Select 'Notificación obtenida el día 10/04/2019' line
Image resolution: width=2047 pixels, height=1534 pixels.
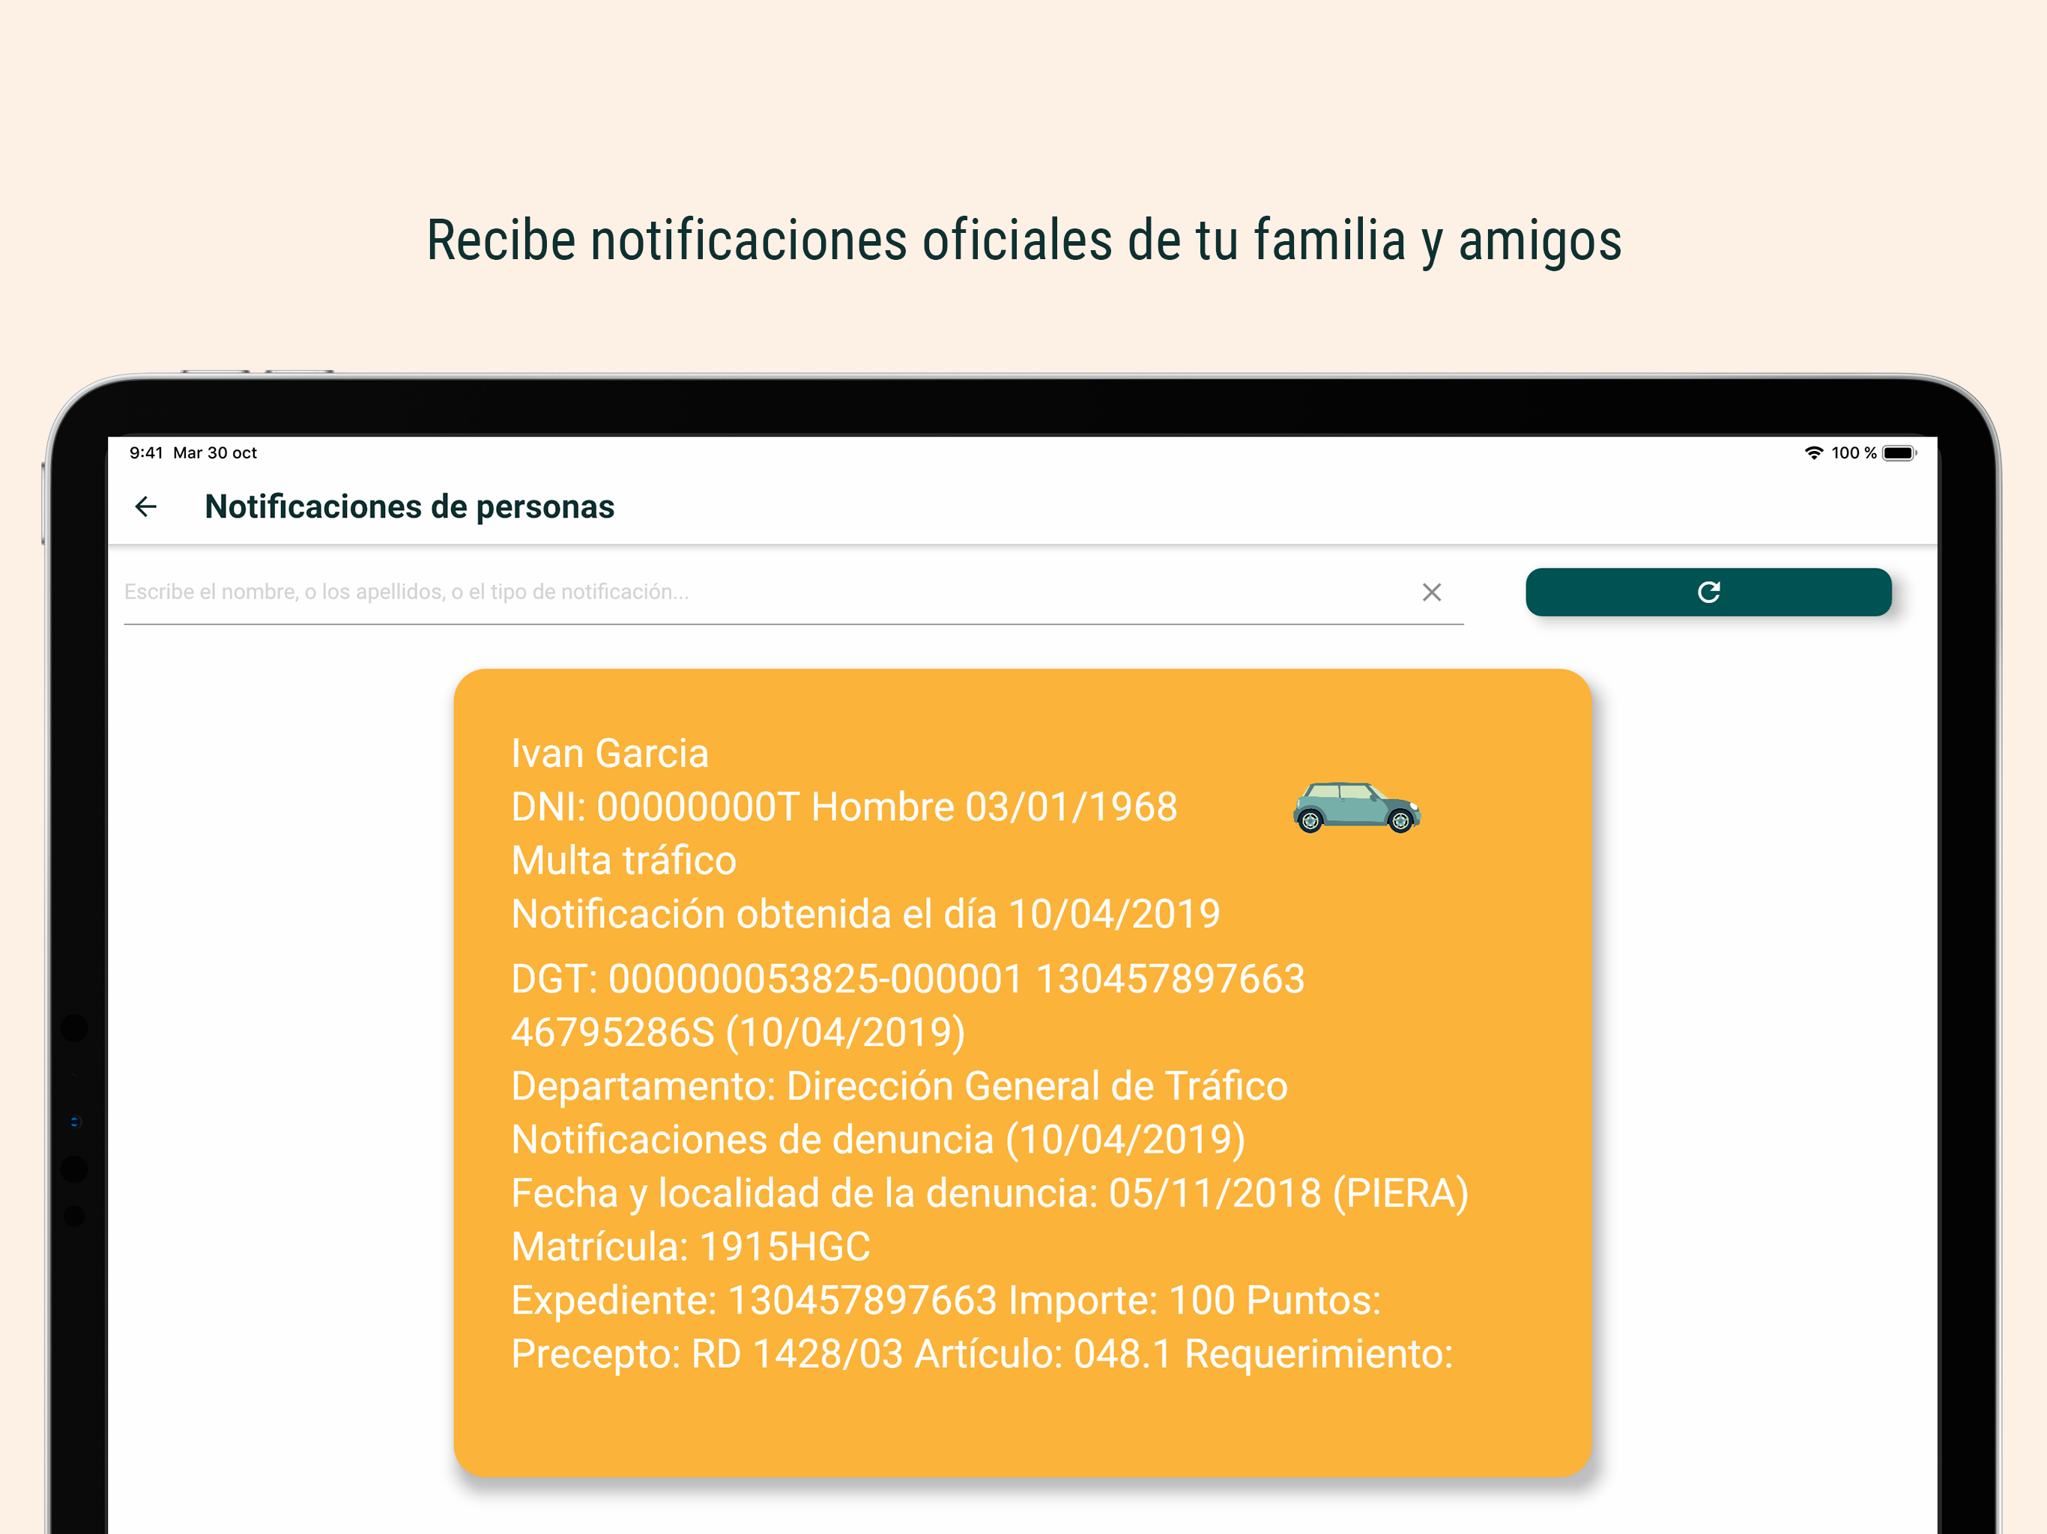point(865,914)
